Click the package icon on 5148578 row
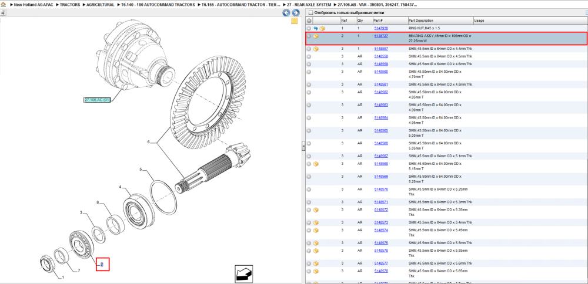Screen dimensions: 588x284 point(316,271)
